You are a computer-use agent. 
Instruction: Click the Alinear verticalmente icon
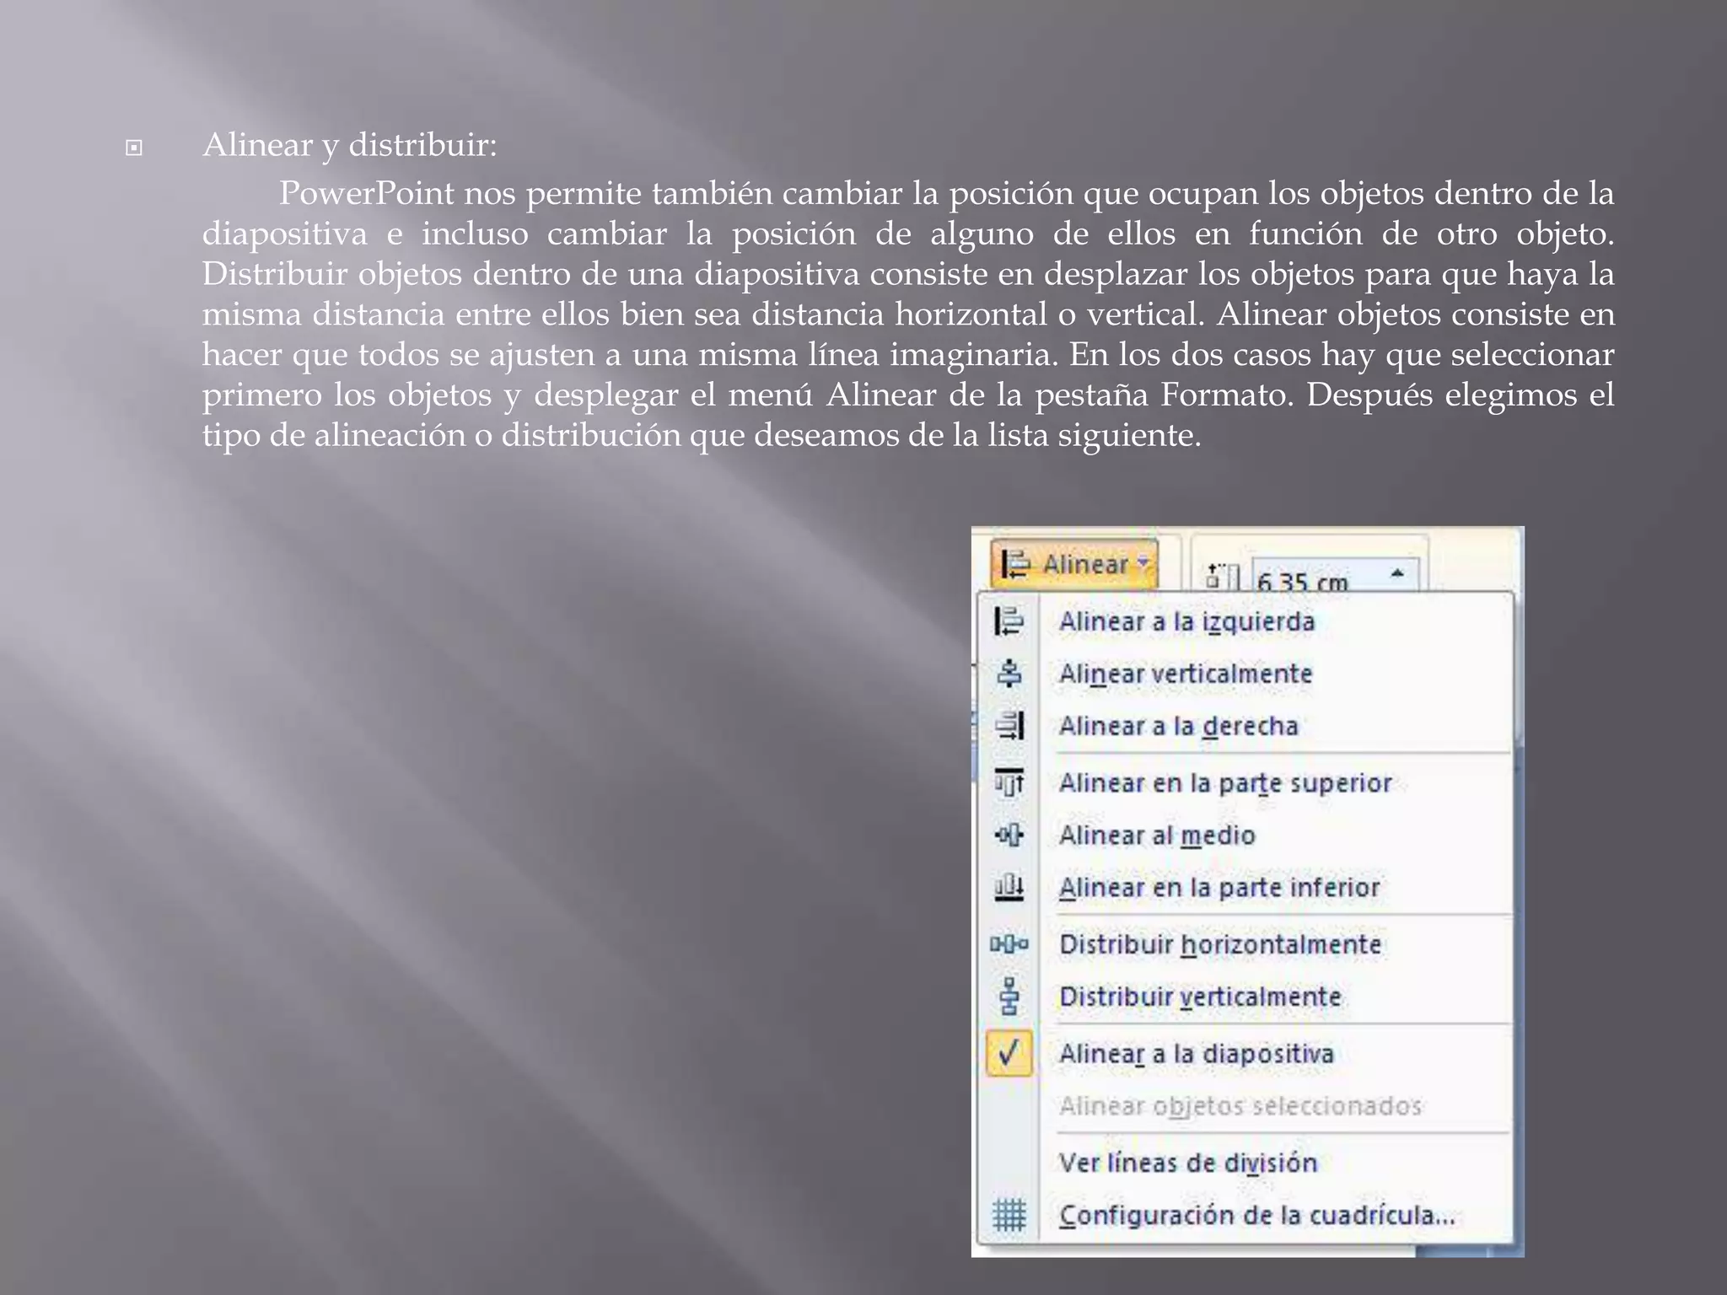coord(1009,674)
